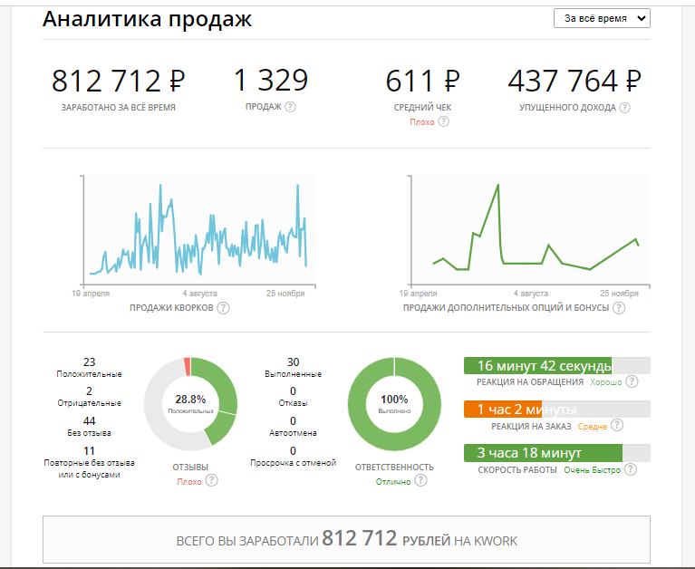Click help icon under ОТВЕТСТВЕННОСТЬ rating
The width and height of the screenshot is (695, 569).
(421, 480)
